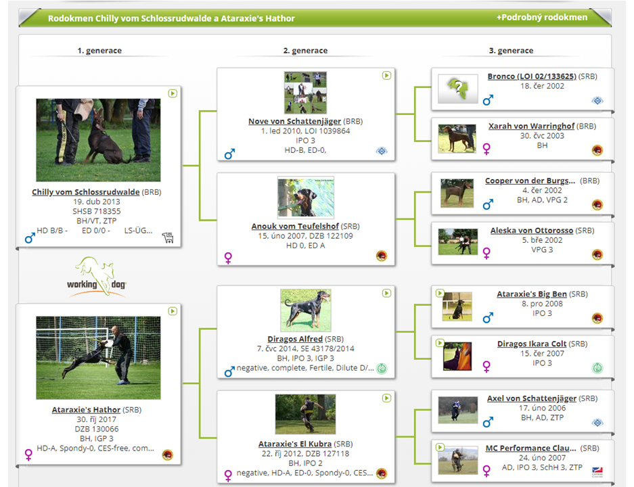Expand the +Podrobný rodokmen detailed pedigree

pyautogui.click(x=541, y=18)
